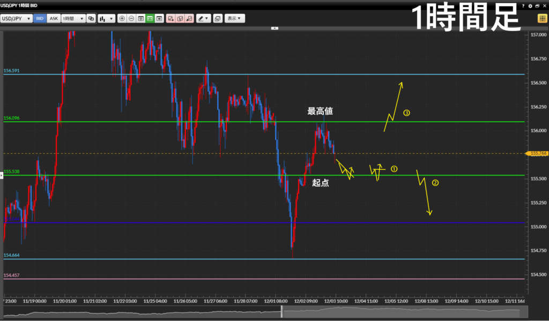549x321 pixels.
Task: Click the chart link/sync icon
Action: (x=91, y=18)
